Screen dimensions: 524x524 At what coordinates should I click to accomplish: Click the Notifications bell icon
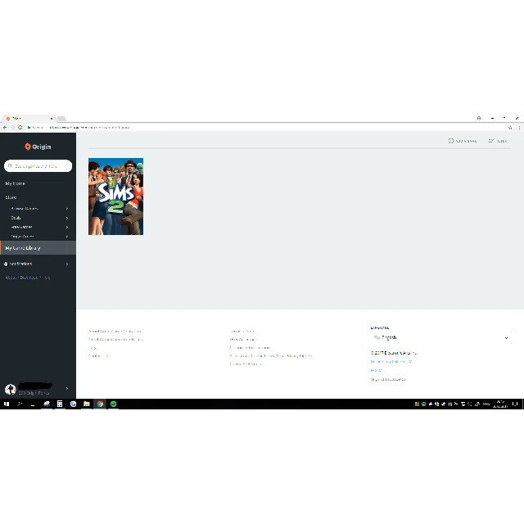coord(6,264)
